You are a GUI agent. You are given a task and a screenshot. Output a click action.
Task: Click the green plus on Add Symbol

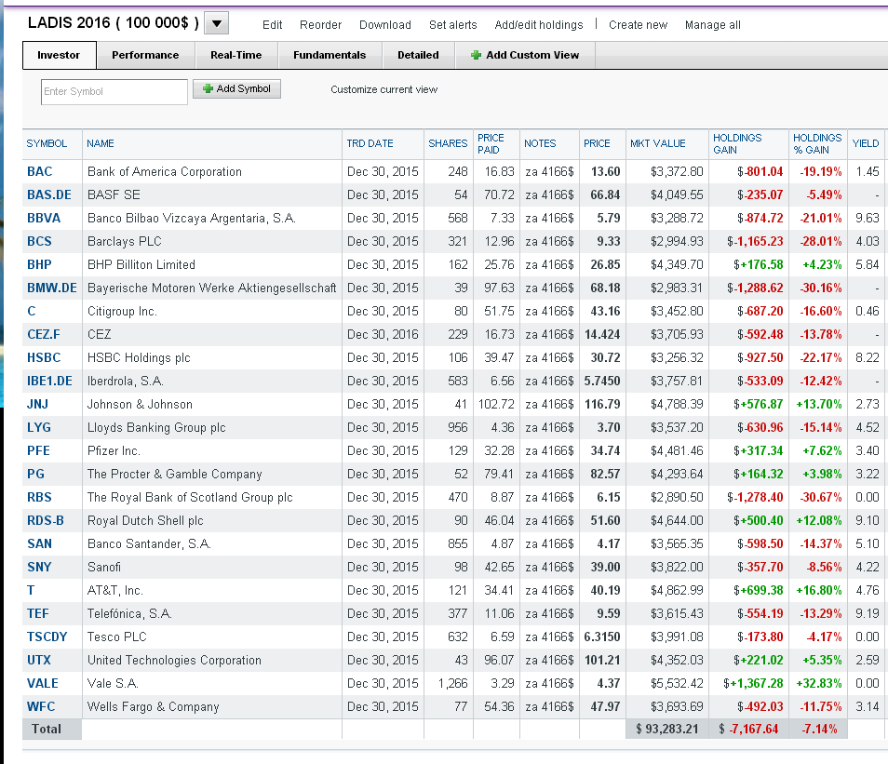tap(208, 89)
